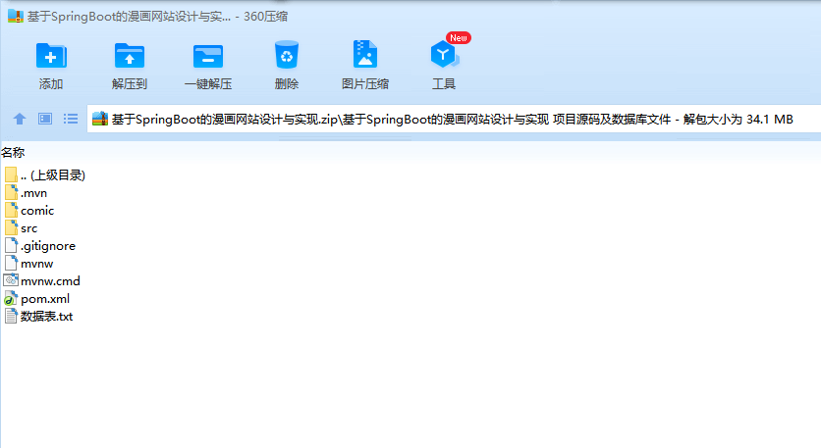Click the 删除 (Delete) trash icon
Image resolution: width=821 pixels, height=448 pixels.
tap(287, 54)
